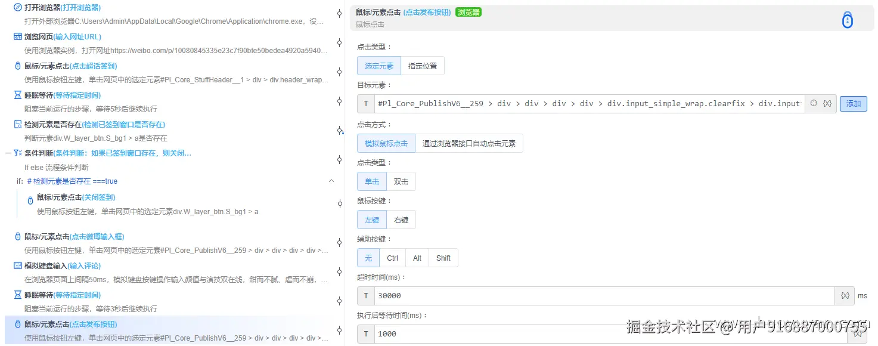Select 指定位置 click type
878x346 pixels.
[423, 66]
